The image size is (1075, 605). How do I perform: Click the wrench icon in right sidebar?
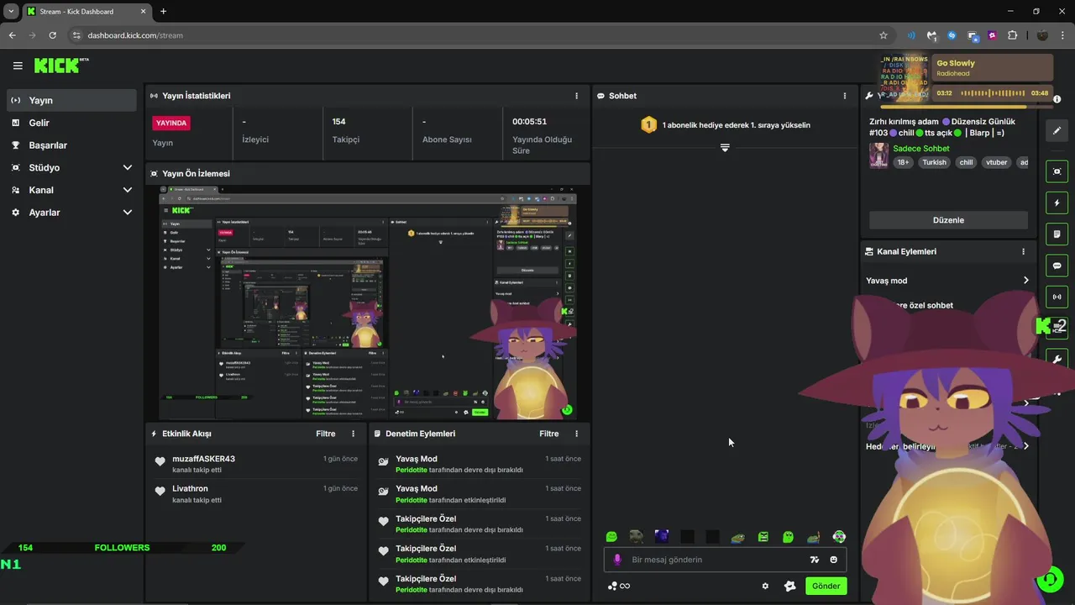point(1057,360)
